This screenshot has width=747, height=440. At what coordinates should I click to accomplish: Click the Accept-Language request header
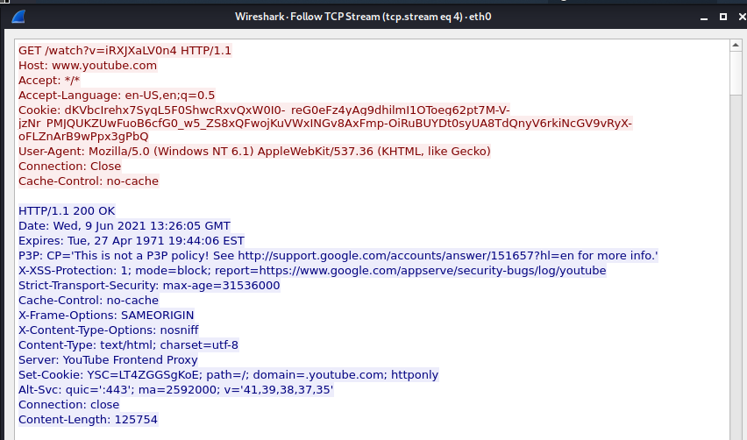117,95
